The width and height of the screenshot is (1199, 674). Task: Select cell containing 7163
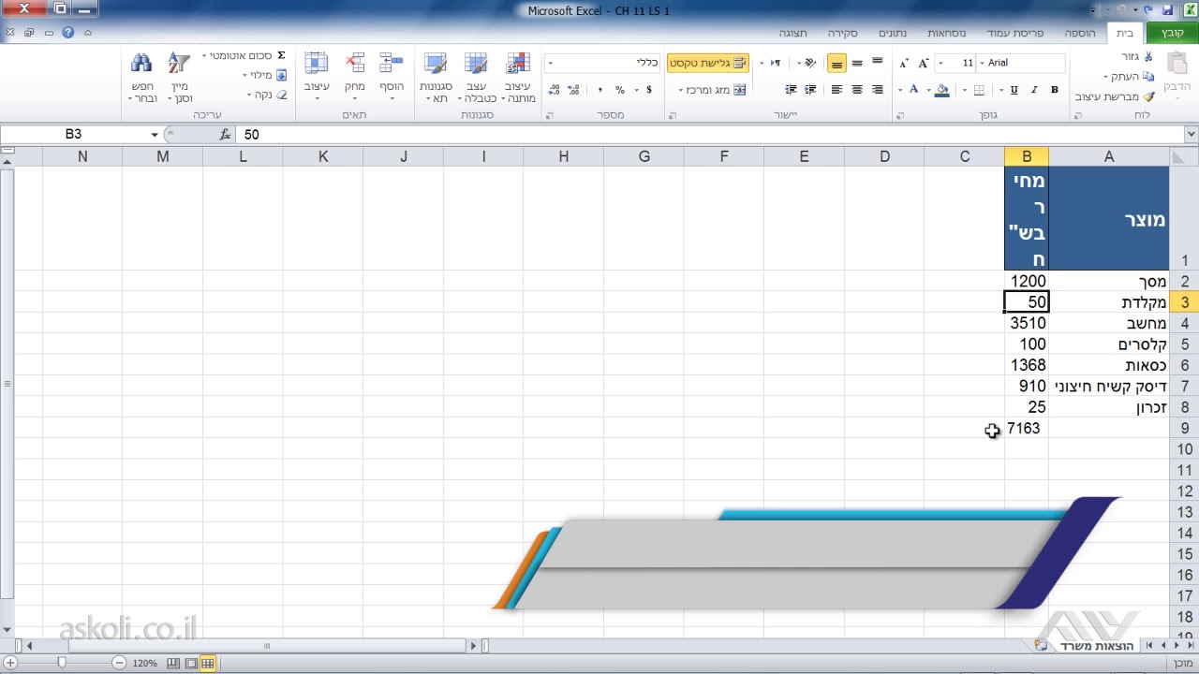coord(1026,428)
